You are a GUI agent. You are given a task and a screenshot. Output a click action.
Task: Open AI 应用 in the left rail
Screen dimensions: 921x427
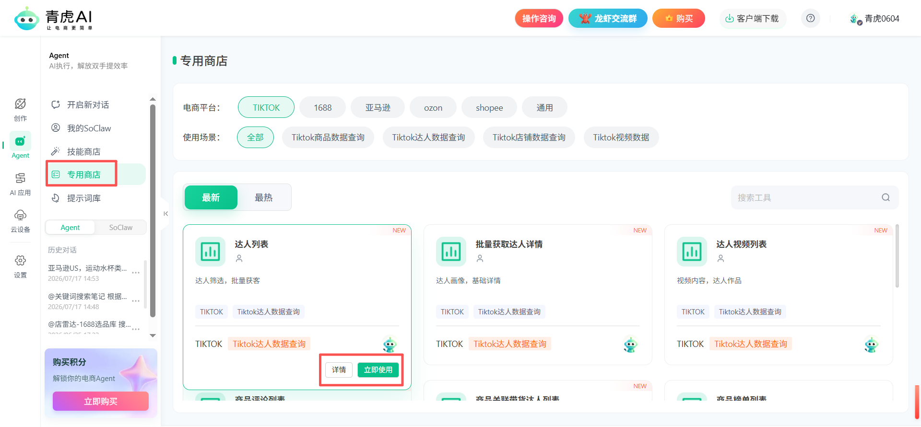tap(20, 184)
